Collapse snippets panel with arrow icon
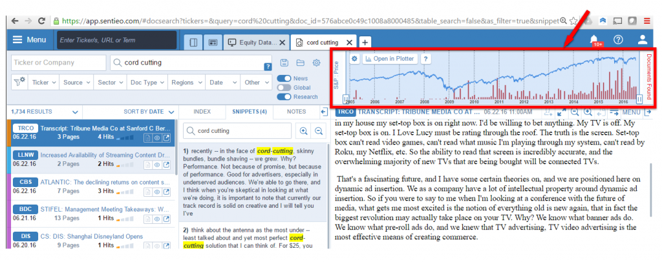662x262 pixels. click(325, 112)
